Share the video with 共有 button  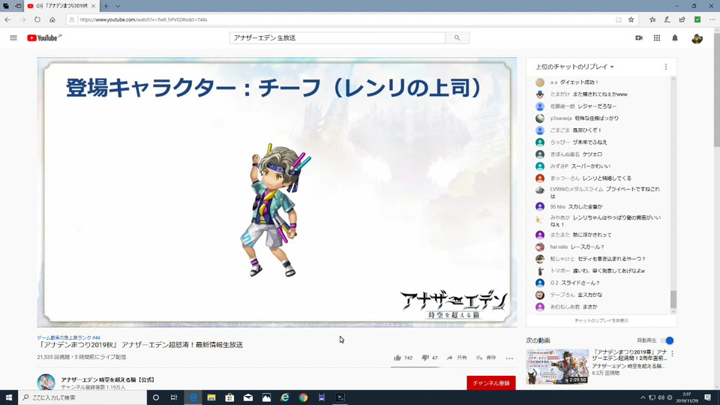coord(457,357)
